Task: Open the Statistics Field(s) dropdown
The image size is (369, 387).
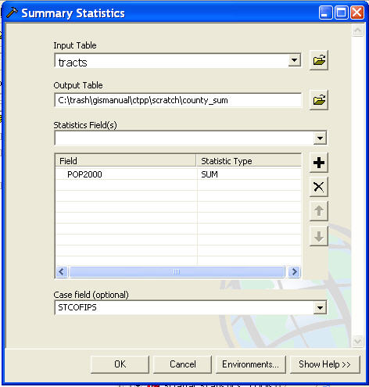Action: [320, 138]
